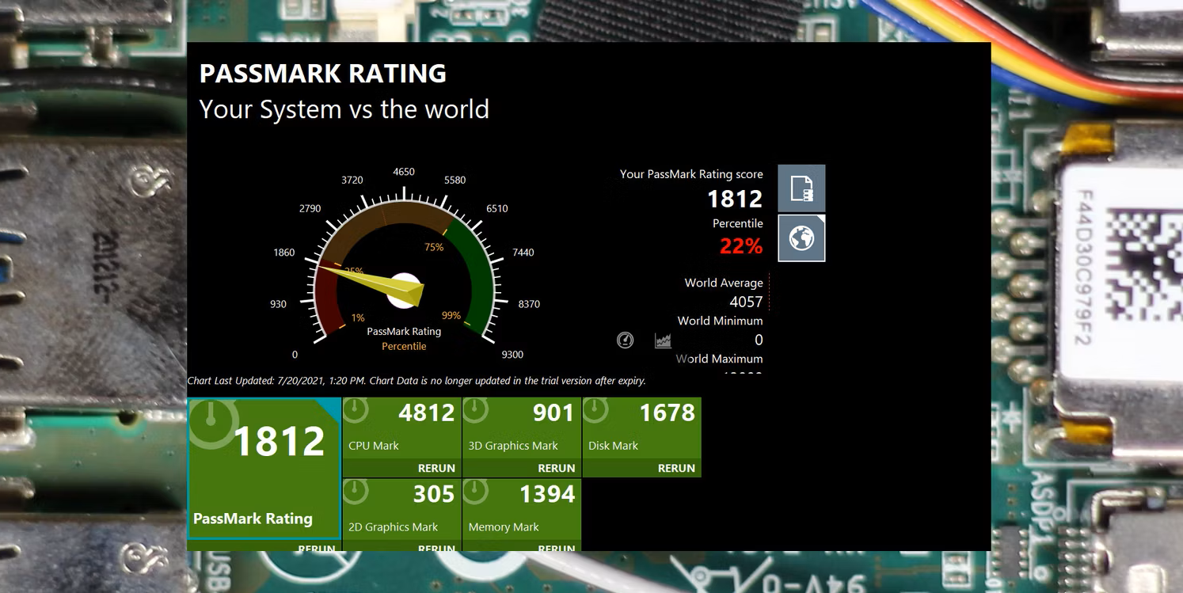This screenshot has height=593, width=1183.
Task: Switch to the small gauge view icon
Action: (x=625, y=340)
